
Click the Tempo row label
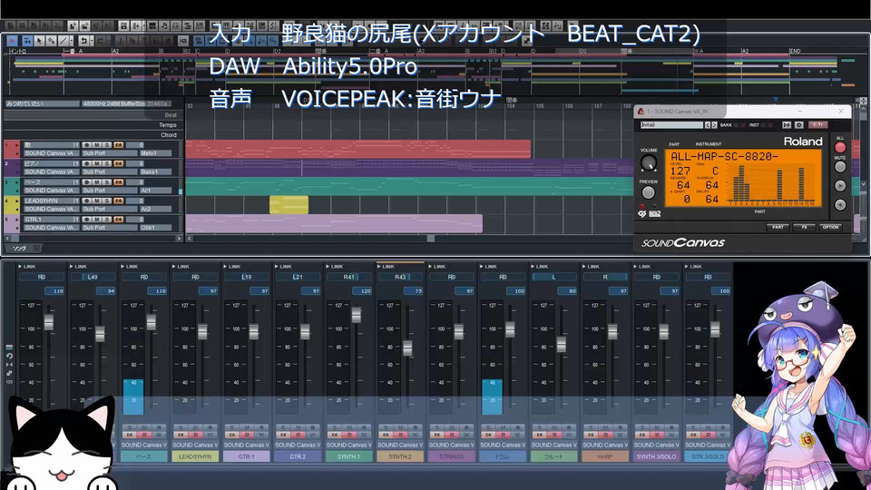pos(167,125)
